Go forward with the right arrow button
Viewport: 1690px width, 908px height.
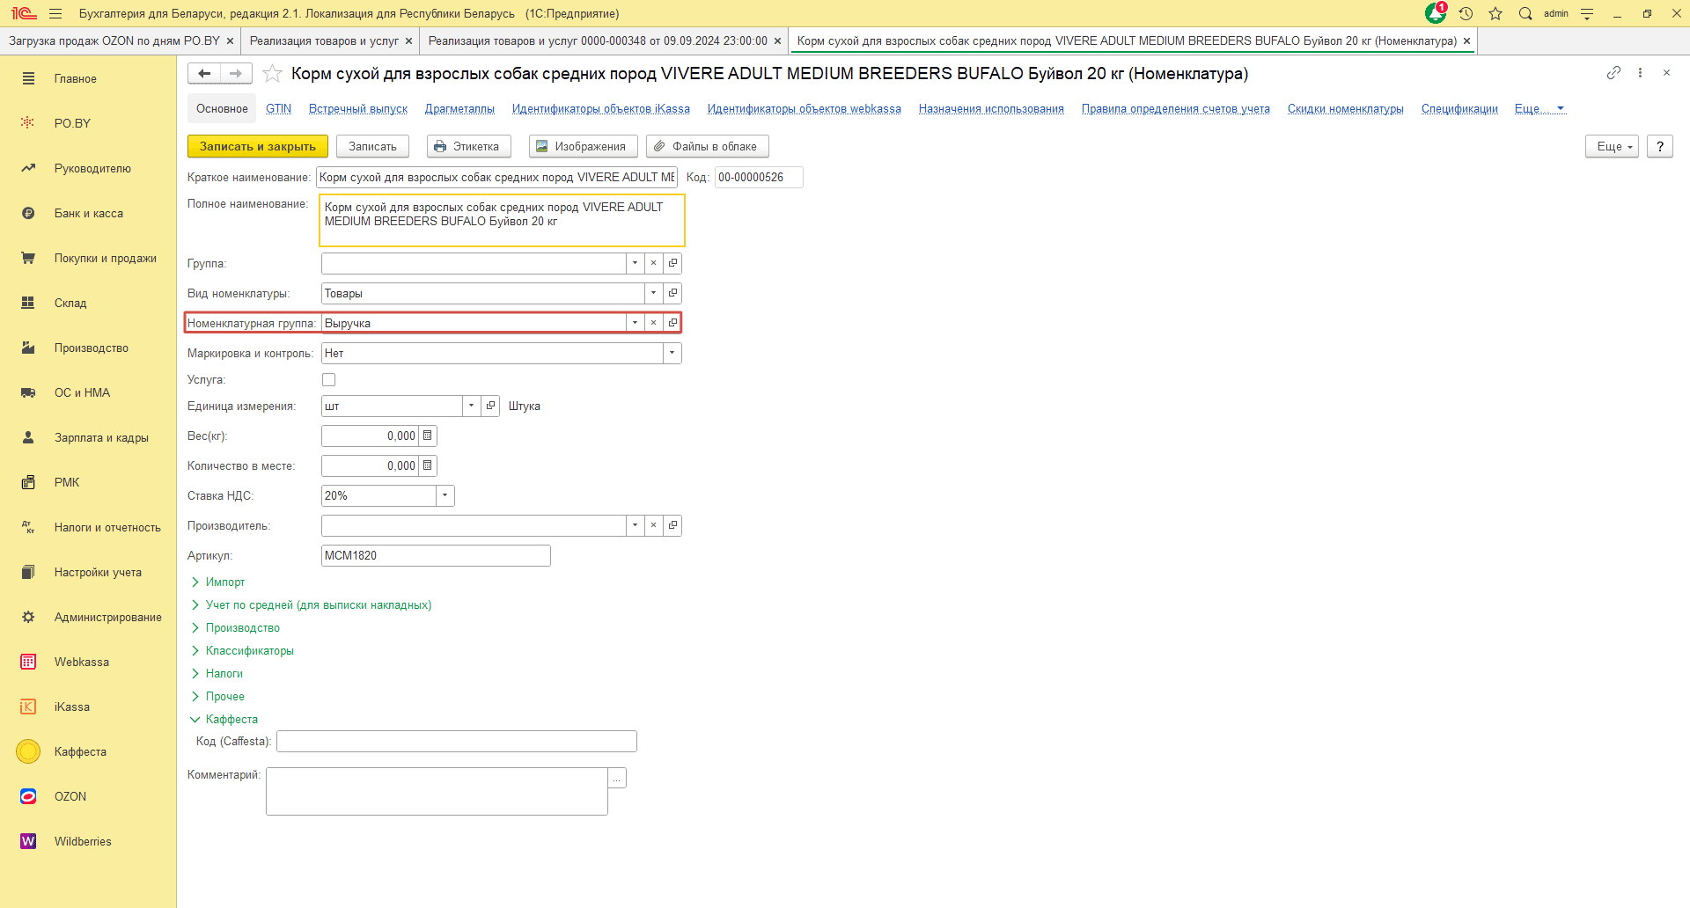[x=236, y=73]
